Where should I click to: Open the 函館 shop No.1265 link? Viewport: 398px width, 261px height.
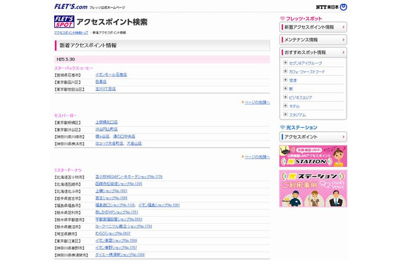[119, 184]
